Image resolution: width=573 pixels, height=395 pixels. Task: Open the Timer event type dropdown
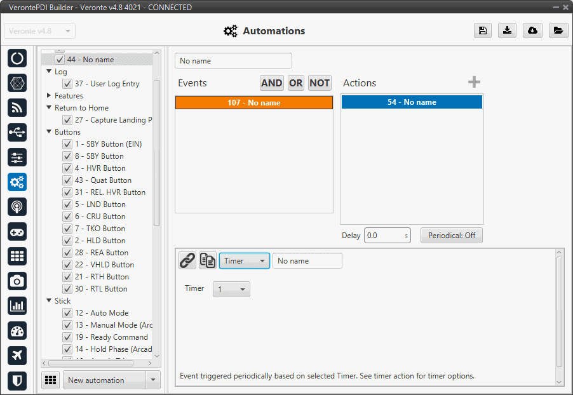point(244,261)
